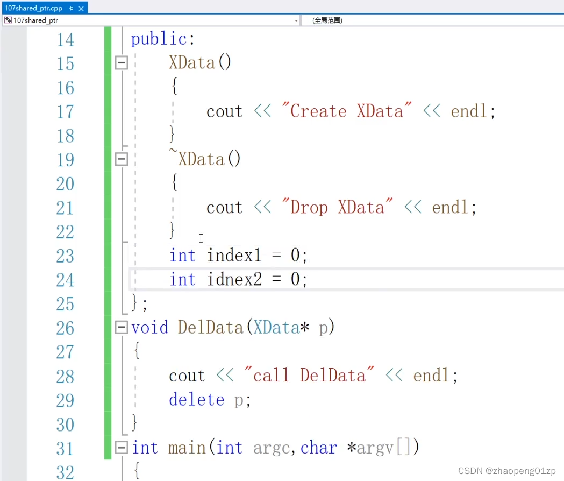This screenshot has height=481, width=564.
Task: Collapse the DelData function block
Action: [122, 327]
